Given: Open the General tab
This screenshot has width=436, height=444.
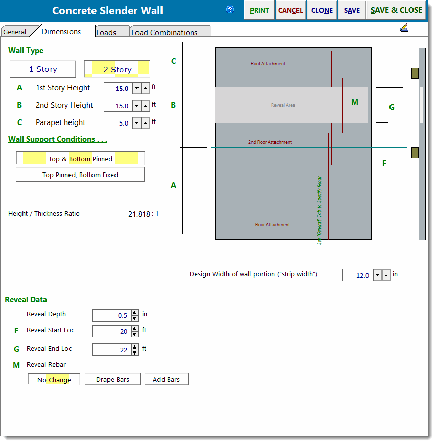Looking at the screenshot, I should click(x=15, y=32).
